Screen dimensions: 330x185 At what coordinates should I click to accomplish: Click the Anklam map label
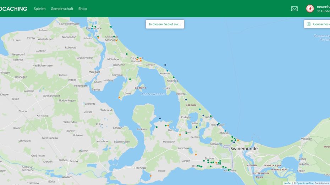tap(67, 177)
